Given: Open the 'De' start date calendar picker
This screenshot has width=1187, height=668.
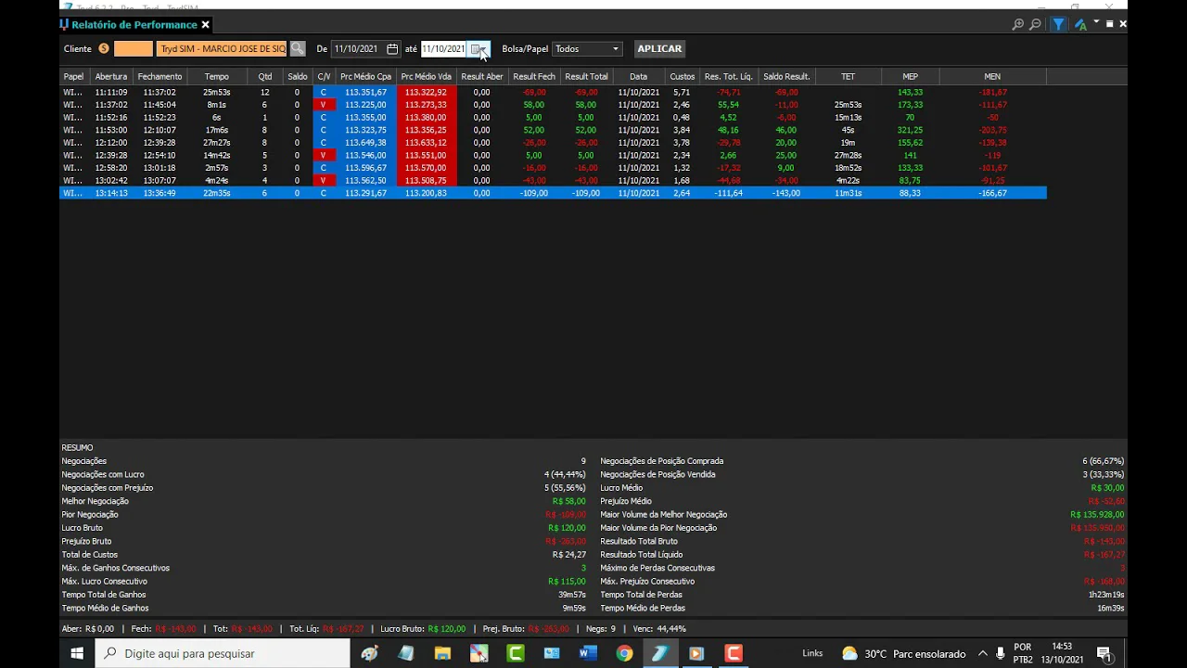Looking at the screenshot, I should 392,49.
